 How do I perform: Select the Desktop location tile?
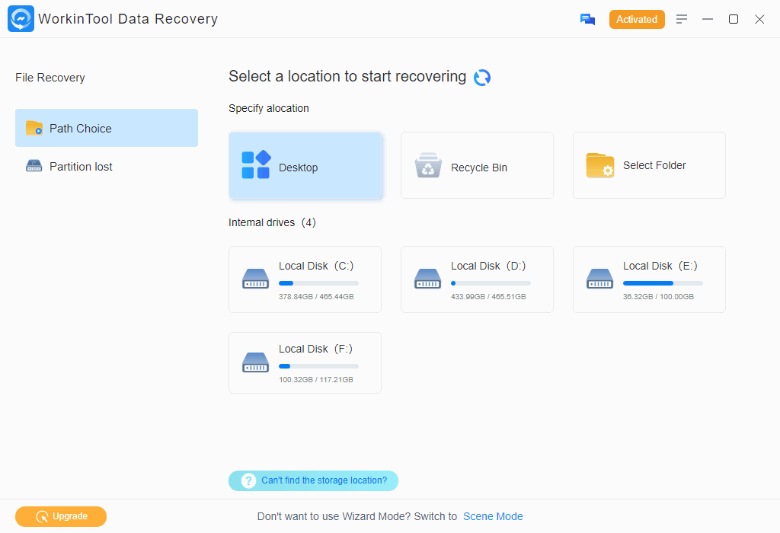coord(305,166)
